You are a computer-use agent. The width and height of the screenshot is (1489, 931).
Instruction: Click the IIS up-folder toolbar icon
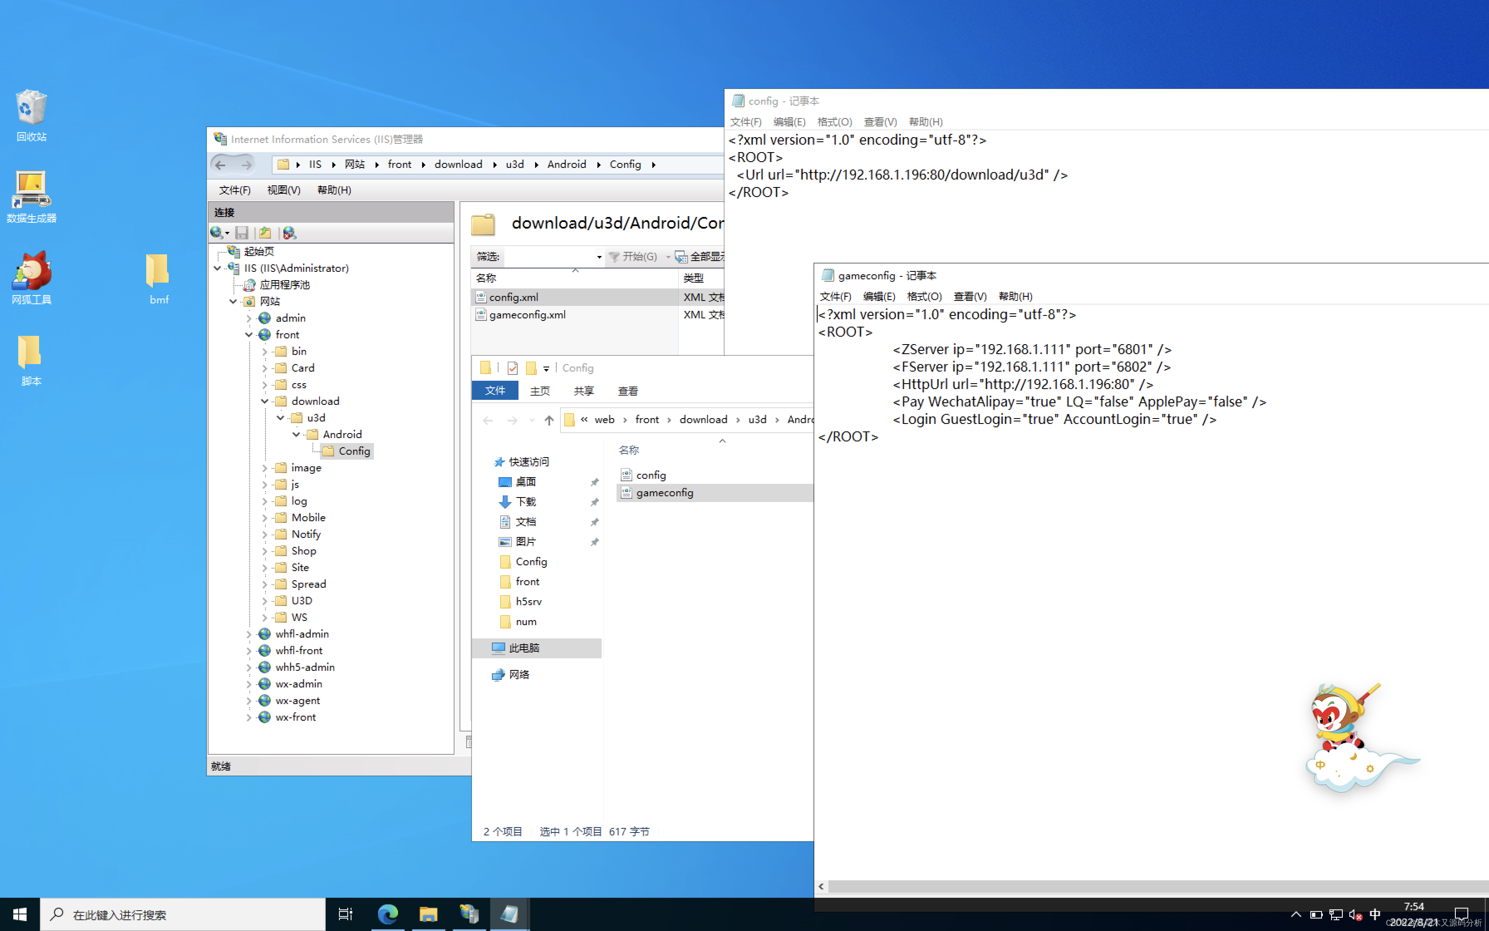(x=265, y=233)
